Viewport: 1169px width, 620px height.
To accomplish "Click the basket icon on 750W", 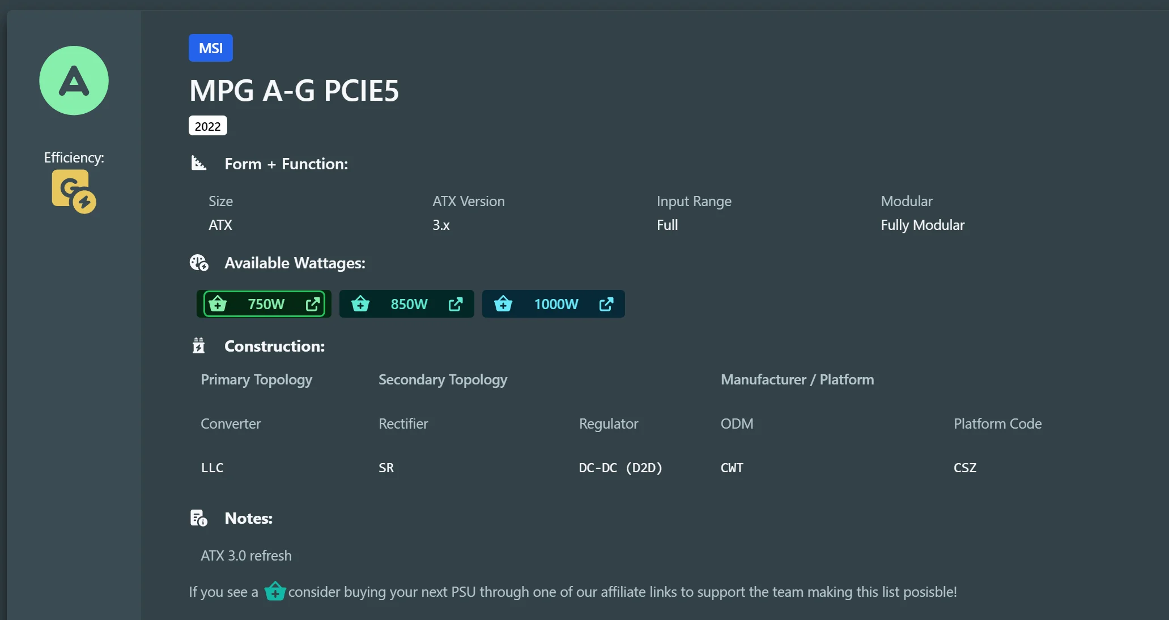I will [x=218, y=304].
